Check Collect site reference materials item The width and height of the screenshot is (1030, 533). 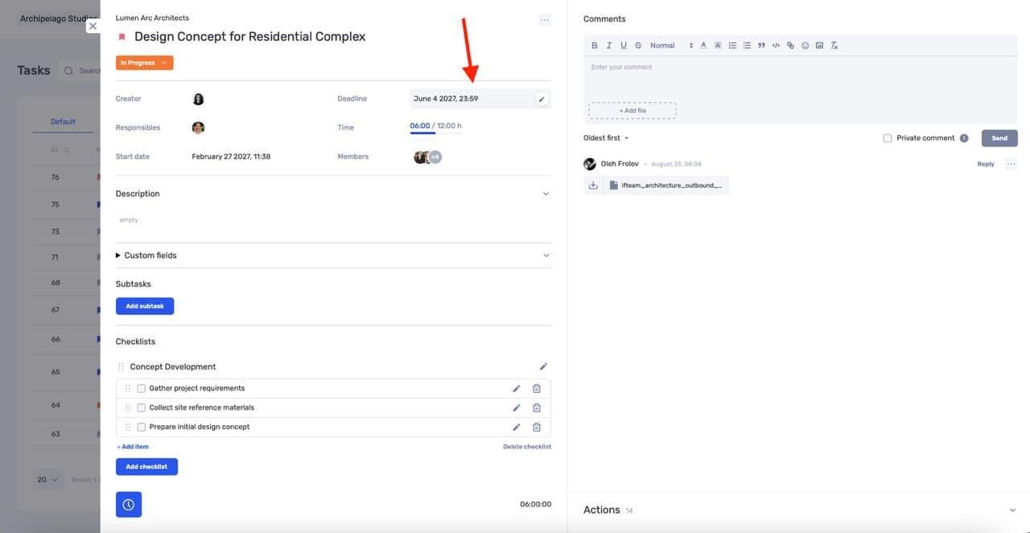click(x=142, y=407)
